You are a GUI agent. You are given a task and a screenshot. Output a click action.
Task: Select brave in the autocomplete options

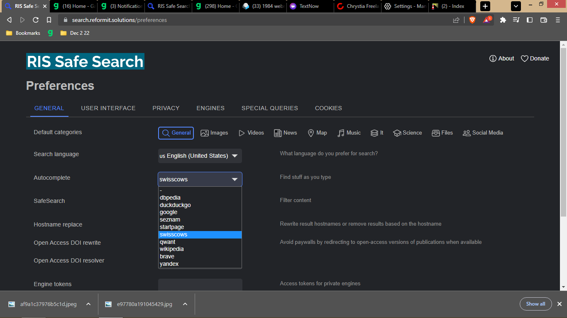(167, 256)
